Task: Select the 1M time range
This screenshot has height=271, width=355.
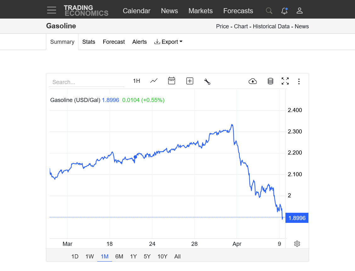Action: pyautogui.click(x=104, y=257)
